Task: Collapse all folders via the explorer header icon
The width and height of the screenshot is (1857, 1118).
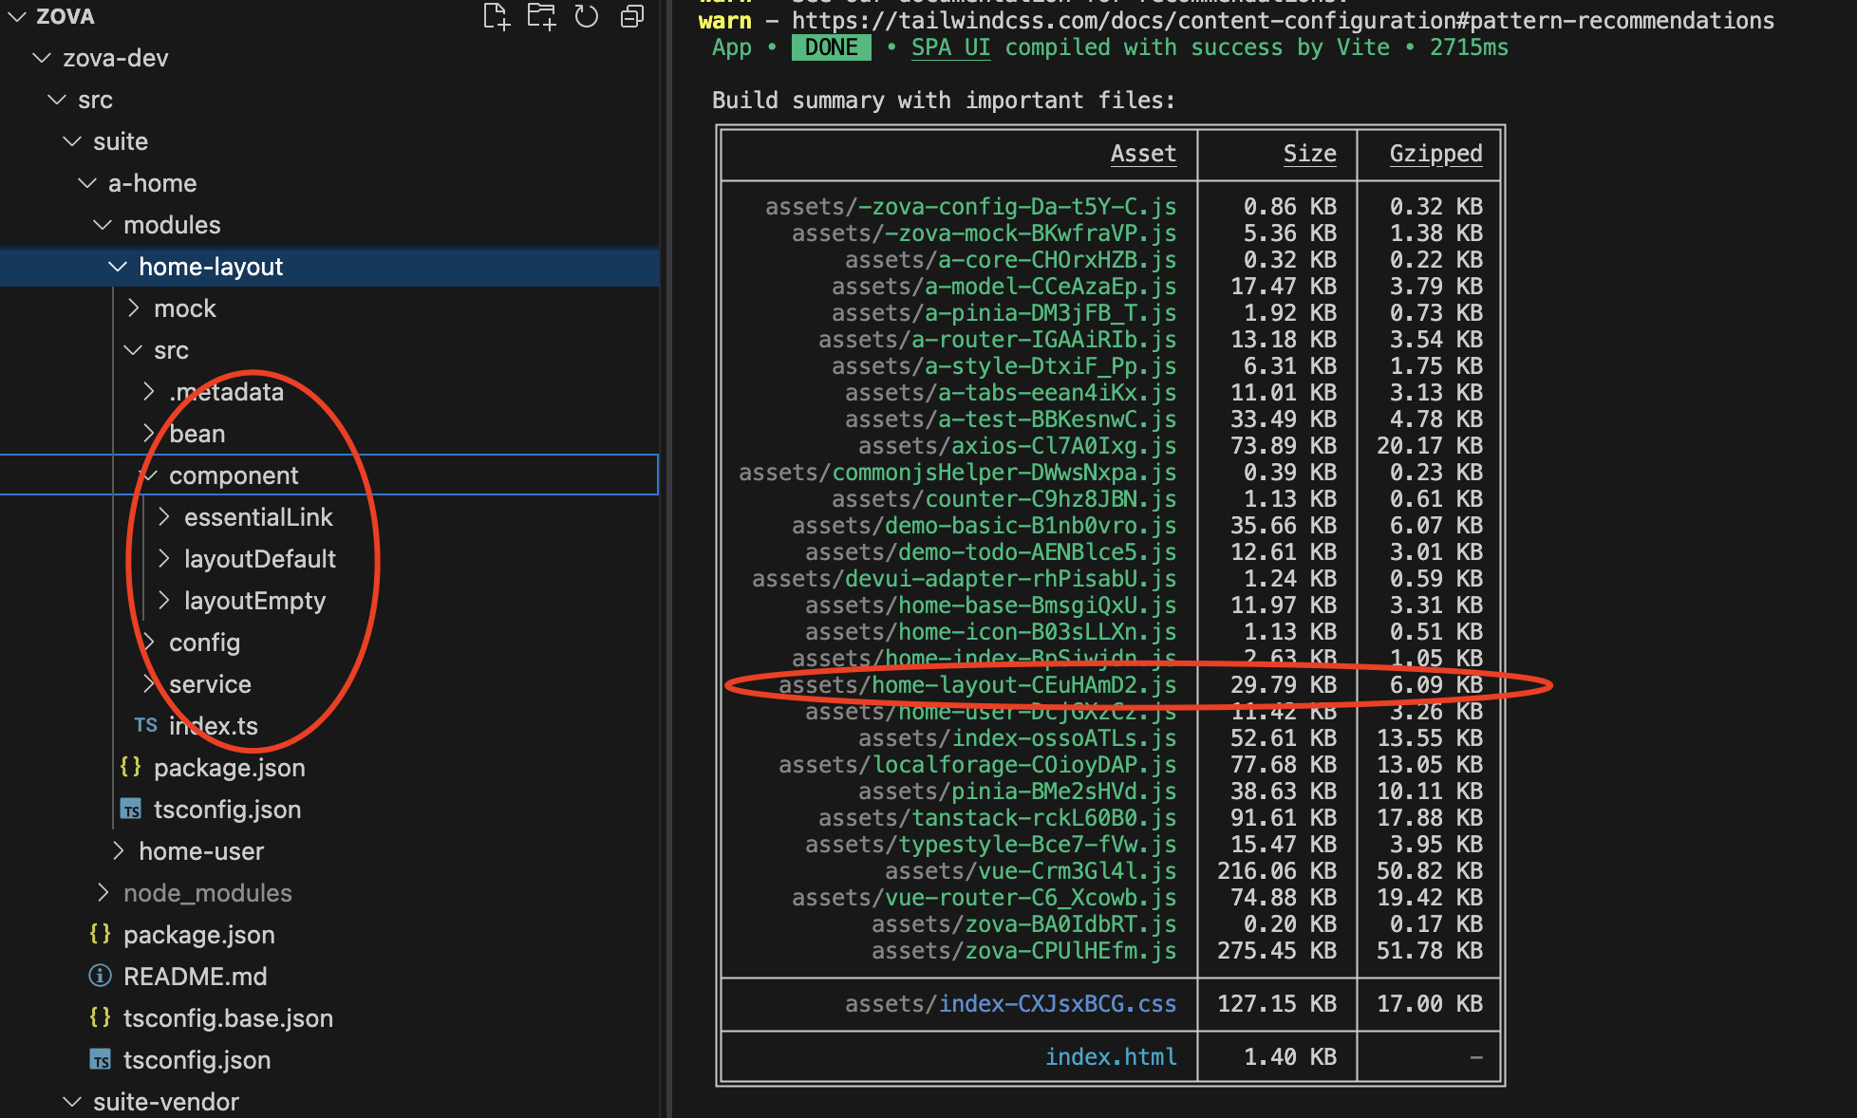Action: [632, 16]
